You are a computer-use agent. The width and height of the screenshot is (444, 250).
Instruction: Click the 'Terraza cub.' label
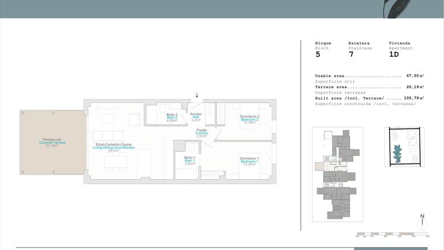(x=52, y=139)
